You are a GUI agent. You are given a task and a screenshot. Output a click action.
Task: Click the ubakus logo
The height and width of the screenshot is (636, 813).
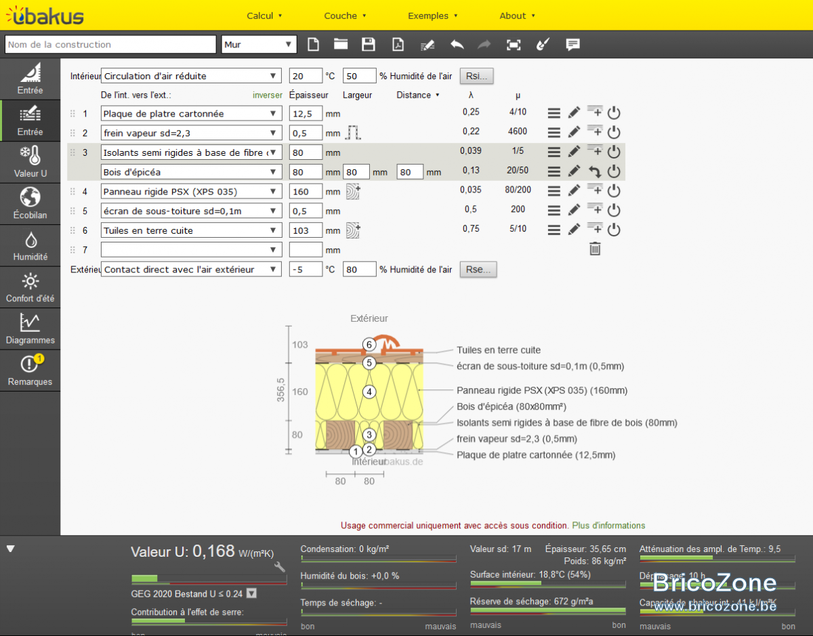(45, 16)
